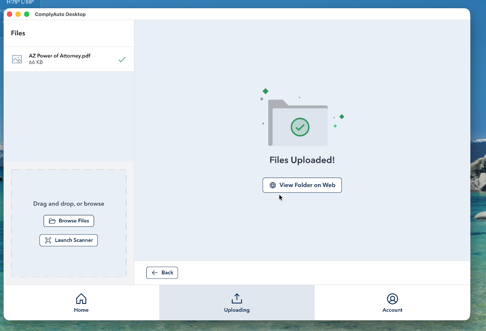Minimize the ComplyAuto Desktop window with yellow button
The image size is (486, 331).
click(18, 14)
